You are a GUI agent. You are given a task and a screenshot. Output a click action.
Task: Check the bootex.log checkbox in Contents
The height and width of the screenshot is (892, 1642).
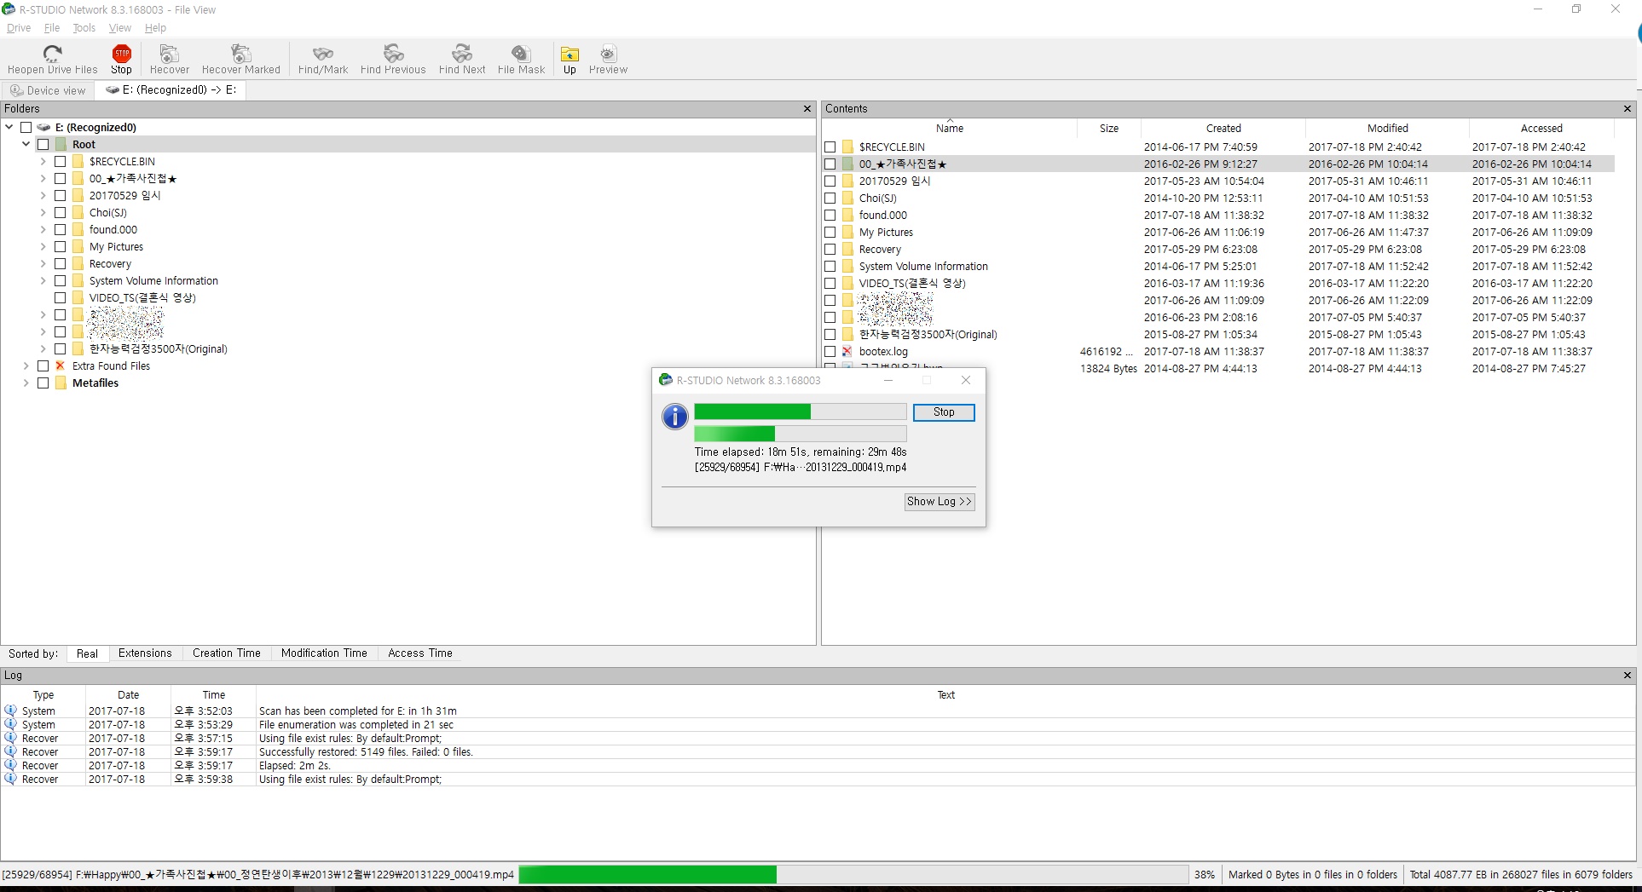coord(830,351)
